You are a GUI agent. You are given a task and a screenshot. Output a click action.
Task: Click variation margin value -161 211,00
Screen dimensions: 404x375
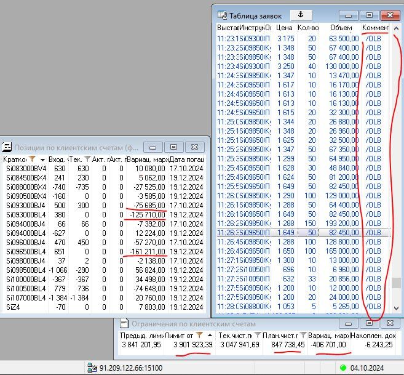148,252
